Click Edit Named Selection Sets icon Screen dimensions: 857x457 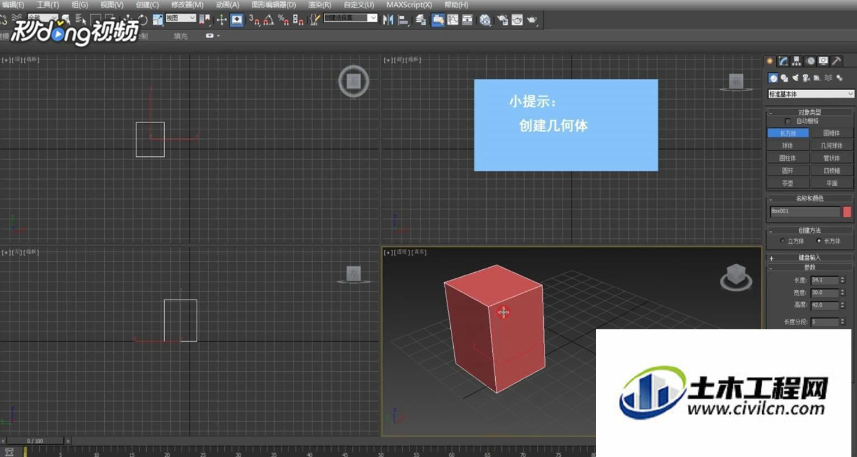[x=315, y=20]
